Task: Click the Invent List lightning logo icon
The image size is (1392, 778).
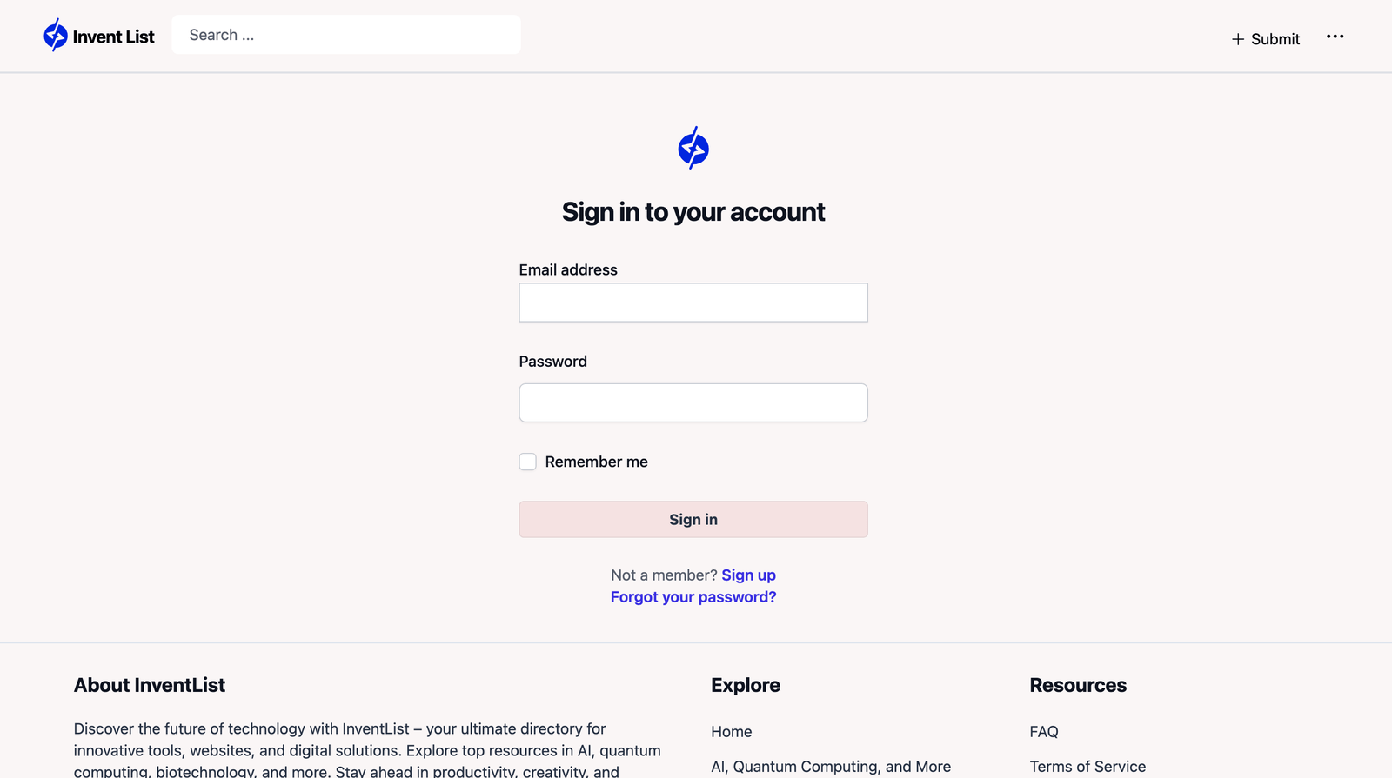Action: (x=56, y=36)
